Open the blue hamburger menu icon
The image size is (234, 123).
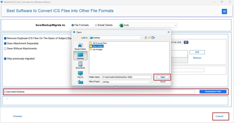[224, 11]
